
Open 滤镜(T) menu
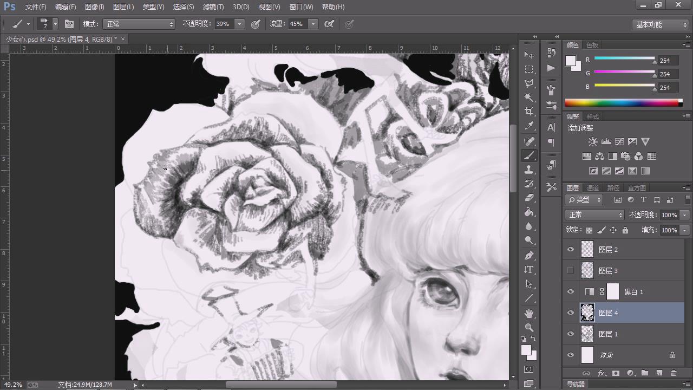coord(213,7)
